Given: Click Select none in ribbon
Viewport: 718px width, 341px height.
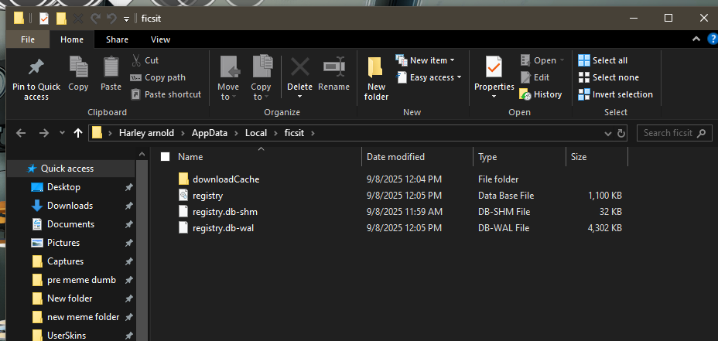Looking at the screenshot, I should coord(609,77).
